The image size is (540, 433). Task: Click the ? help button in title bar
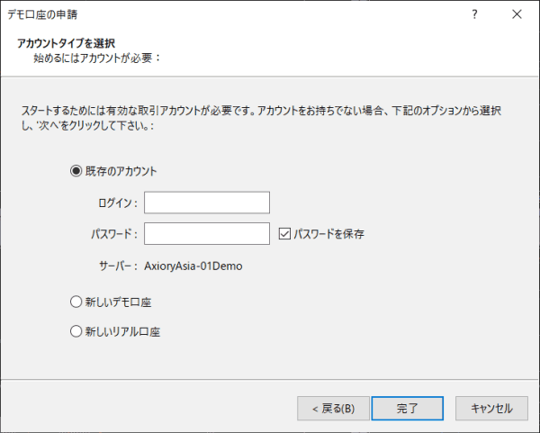(x=474, y=14)
